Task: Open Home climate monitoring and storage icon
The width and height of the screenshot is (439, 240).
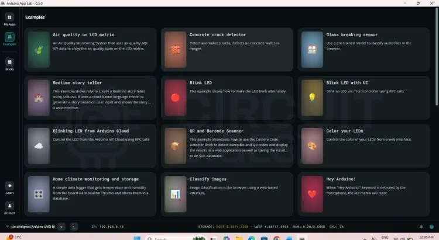Action: (x=39, y=194)
